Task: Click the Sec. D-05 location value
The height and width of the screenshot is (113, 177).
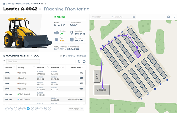Action: [80, 34]
